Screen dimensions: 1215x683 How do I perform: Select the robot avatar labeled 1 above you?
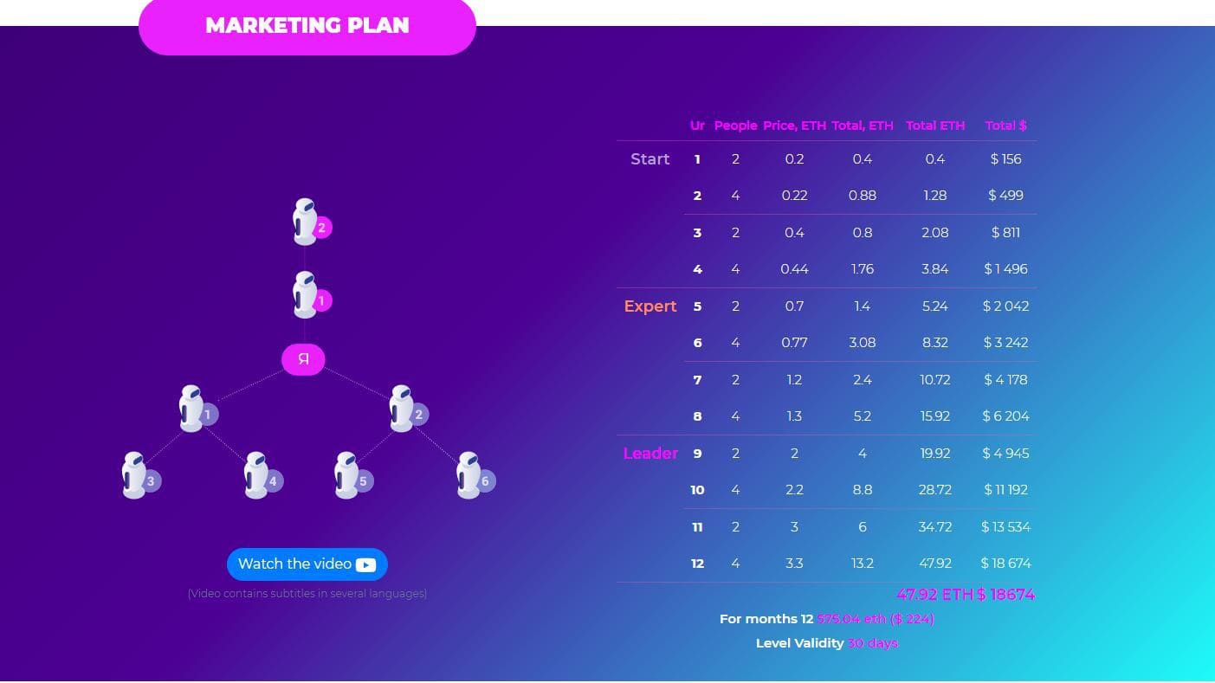click(305, 294)
